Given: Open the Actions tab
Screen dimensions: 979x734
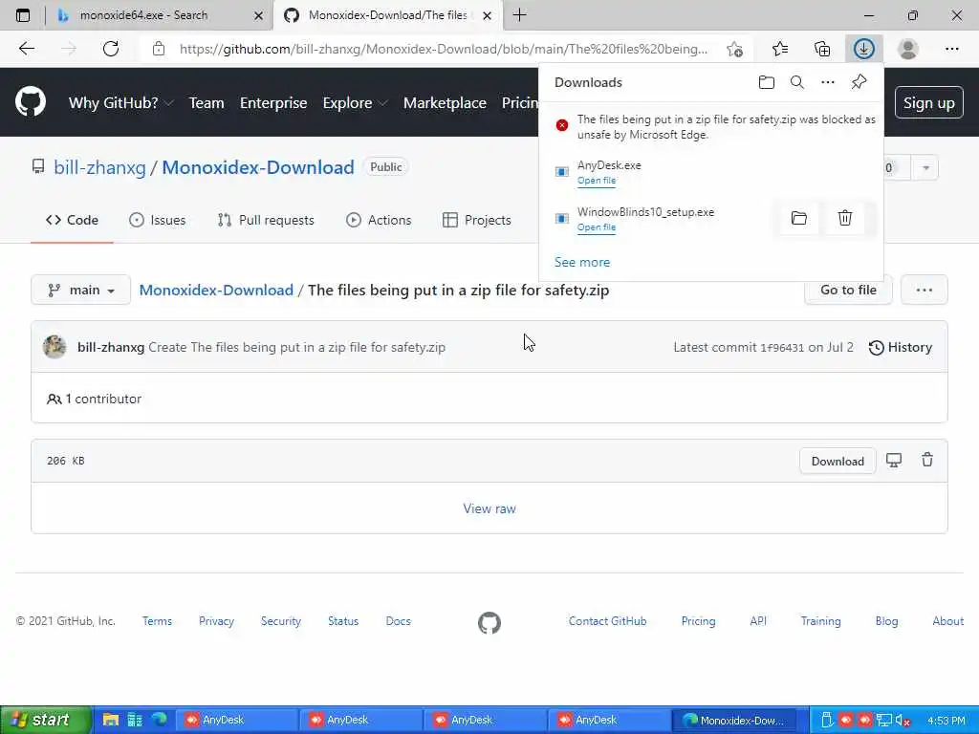Looking at the screenshot, I should (x=379, y=220).
